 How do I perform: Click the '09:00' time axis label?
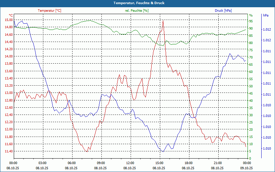tap(100, 163)
